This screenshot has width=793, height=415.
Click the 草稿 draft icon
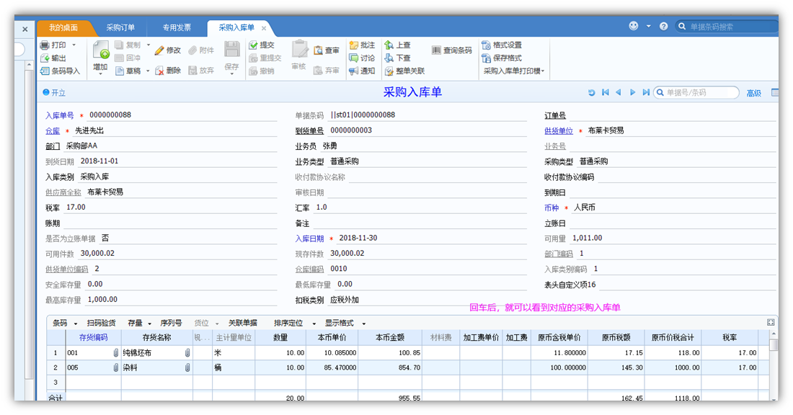pyautogui.click(x=120, y=71)
